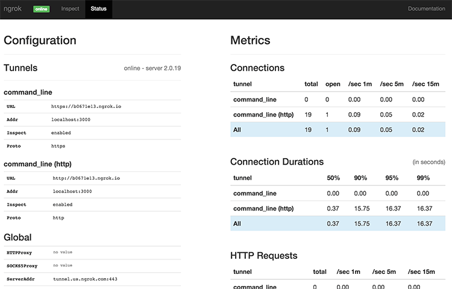Select the Status tab
Viewport: 452px width, 289px height.
[x=99, y=8]
